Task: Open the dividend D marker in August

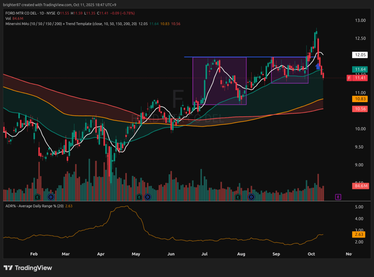Action: 251,197
